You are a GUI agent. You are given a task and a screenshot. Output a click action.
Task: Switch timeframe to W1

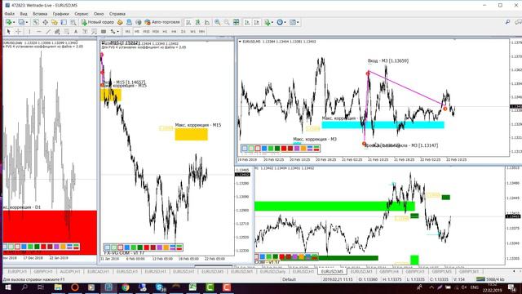(x=192, y=32)
